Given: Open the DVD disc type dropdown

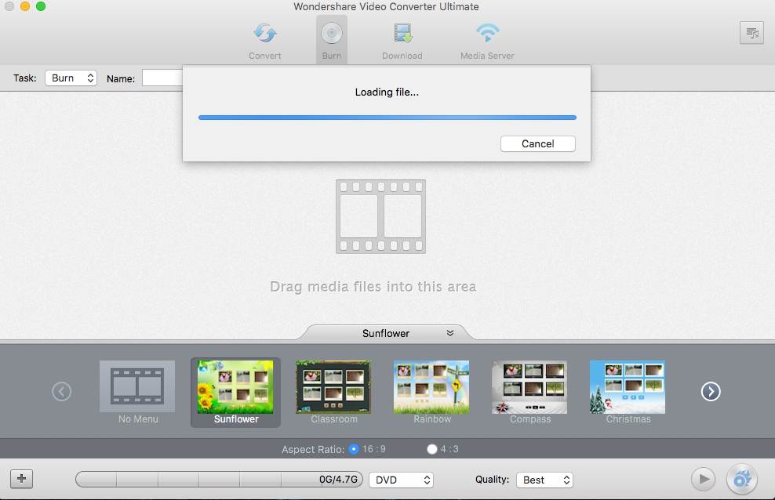Looking at the screenshot, I should [x=402, y=480].
